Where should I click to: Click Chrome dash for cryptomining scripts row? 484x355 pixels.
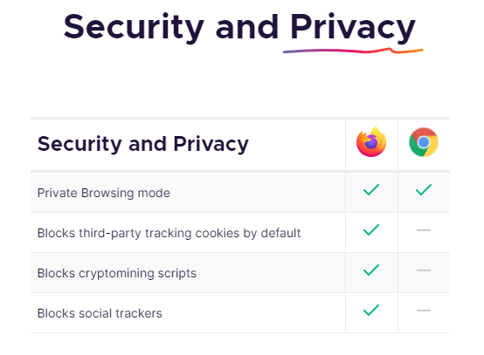point(424,270)
